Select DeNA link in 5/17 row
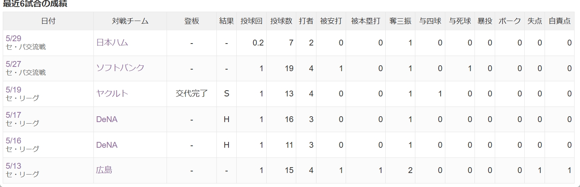 pos(107,119)
